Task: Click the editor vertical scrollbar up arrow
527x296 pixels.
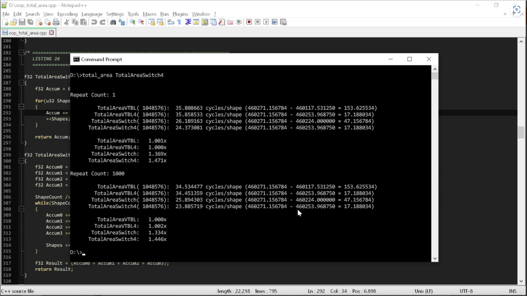Action: pyautogui.click(x=521, y=41)
